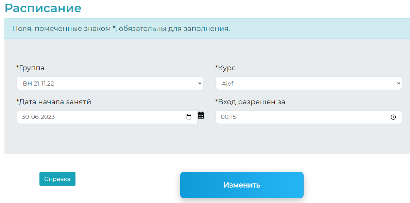Image resolution: width=410 pixels, height=203 pixels.
Task: Click the Вход разрешен за label
Action: click(250, 102)
